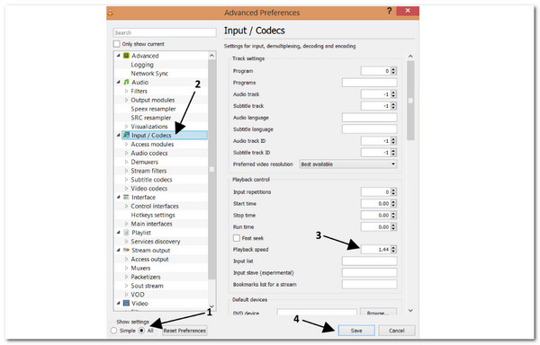This screenshot has height=345, width=540.
Task: Enable the Fast seek checkbox
Action: (x=237, y=238)
